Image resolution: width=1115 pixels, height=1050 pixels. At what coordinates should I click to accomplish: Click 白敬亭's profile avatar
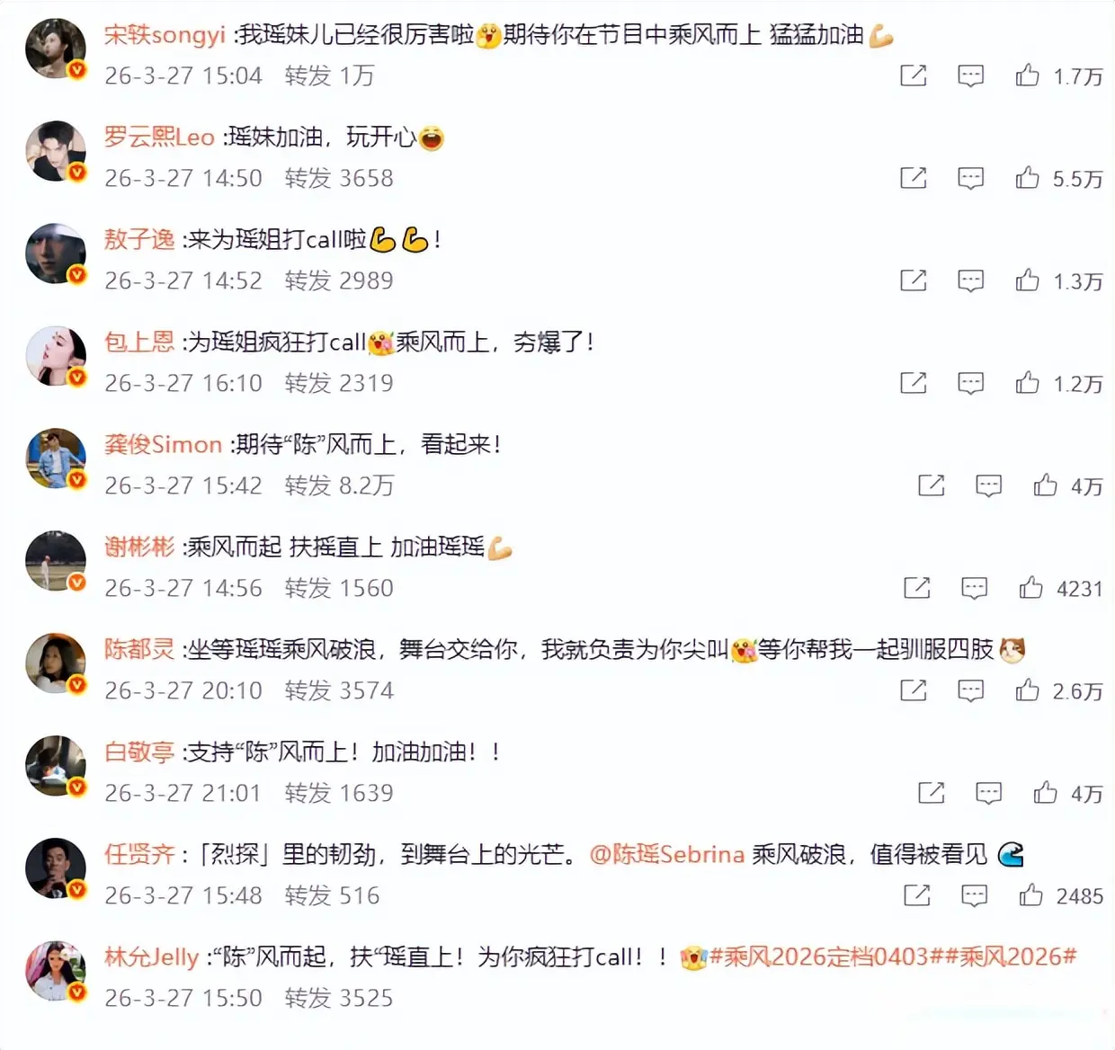click(56, 766)
